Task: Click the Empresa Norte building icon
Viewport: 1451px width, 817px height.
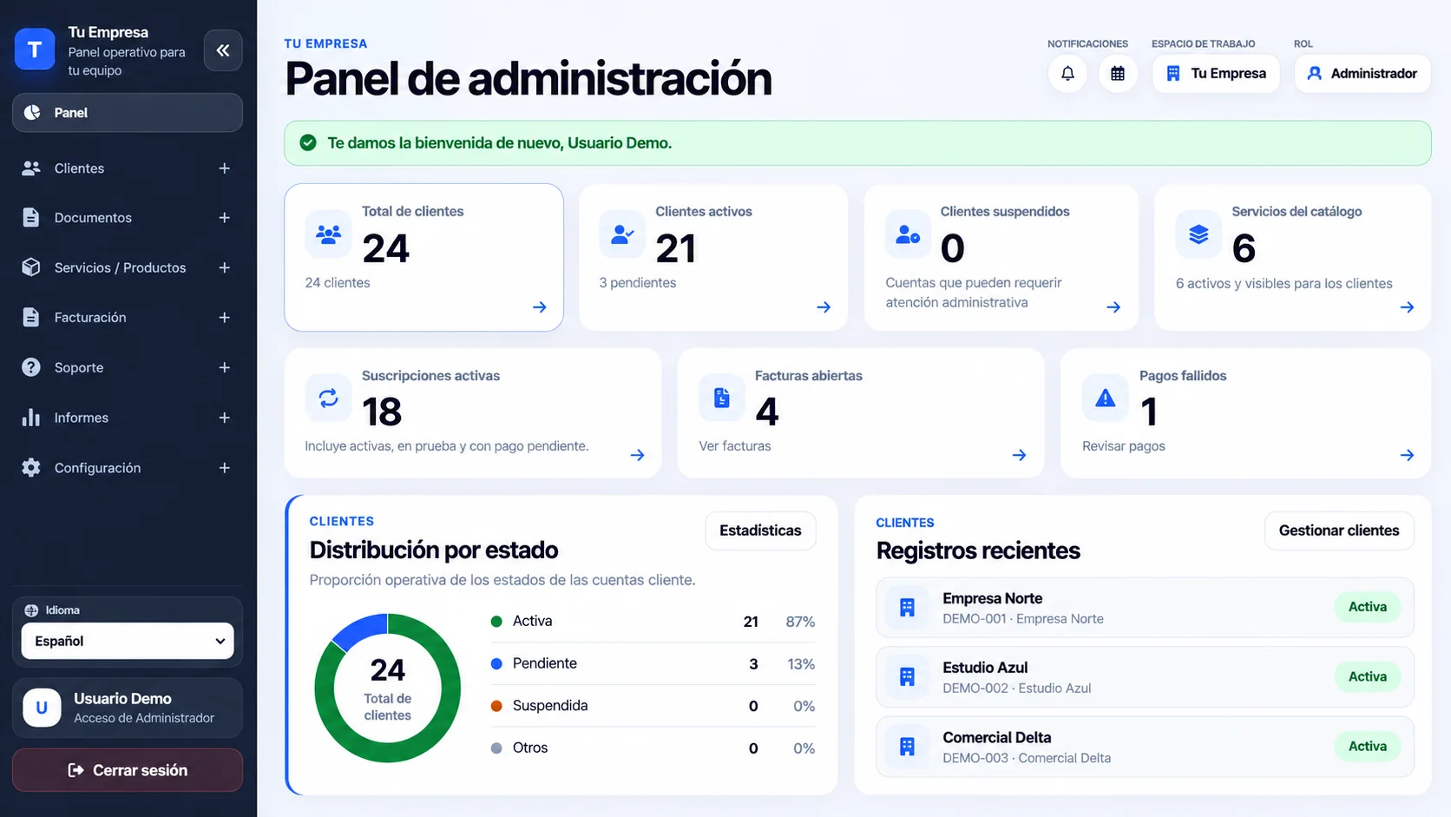Action: coord(907,608)
